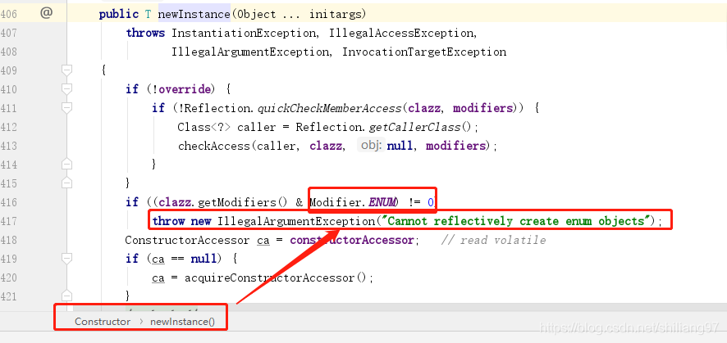This screenshot has width=727, height=343.
Task: Open the newInstance() breadcrumb
Action: click(x=183, y=322)
